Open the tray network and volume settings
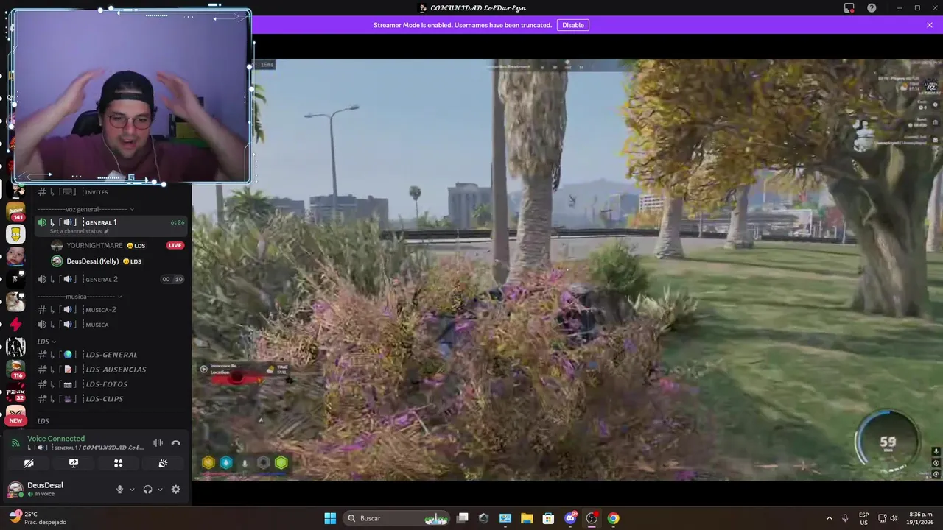The width and height of the screenshot is (943, 530). click(x=888, y=518)
